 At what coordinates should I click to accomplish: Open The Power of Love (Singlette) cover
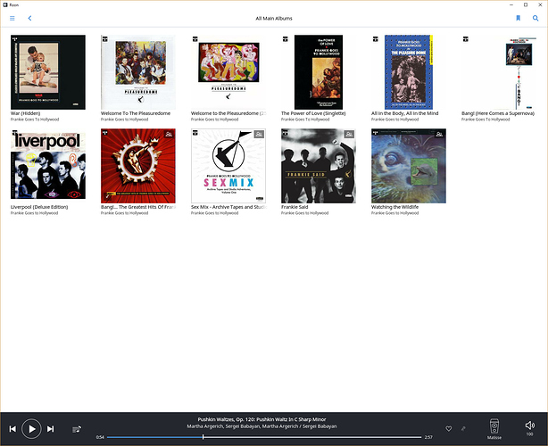[319, 72]
